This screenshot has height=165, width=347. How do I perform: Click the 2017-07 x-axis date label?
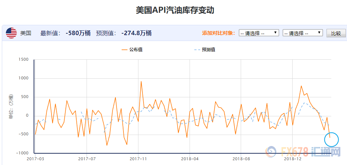(87, 159)
